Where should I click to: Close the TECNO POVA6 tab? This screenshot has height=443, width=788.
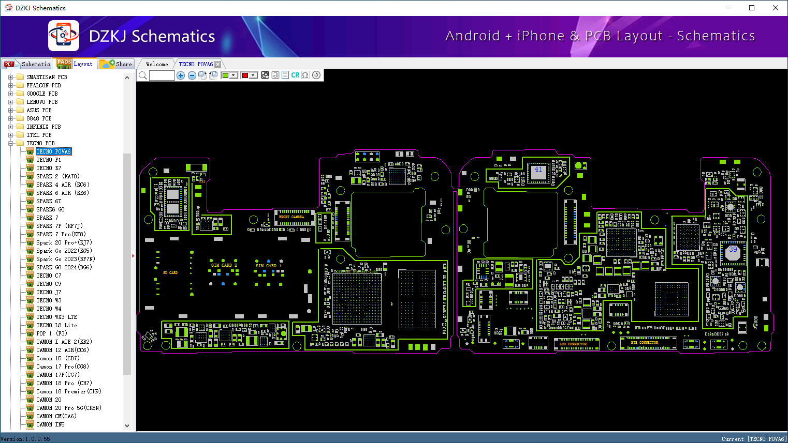tap(218, 64)
